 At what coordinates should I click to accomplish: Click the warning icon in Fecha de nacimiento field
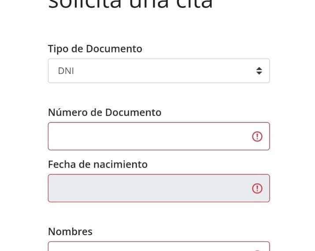point(257,188)
